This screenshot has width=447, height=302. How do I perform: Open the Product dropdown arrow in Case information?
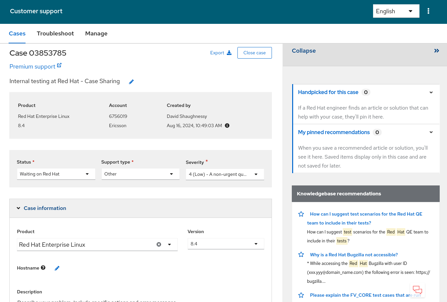point(169,244)
